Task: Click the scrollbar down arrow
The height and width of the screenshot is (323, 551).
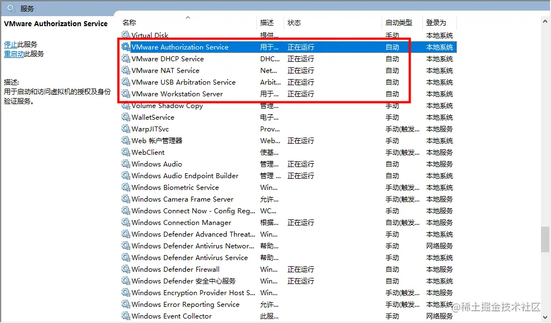Action: tap(545, 317)
